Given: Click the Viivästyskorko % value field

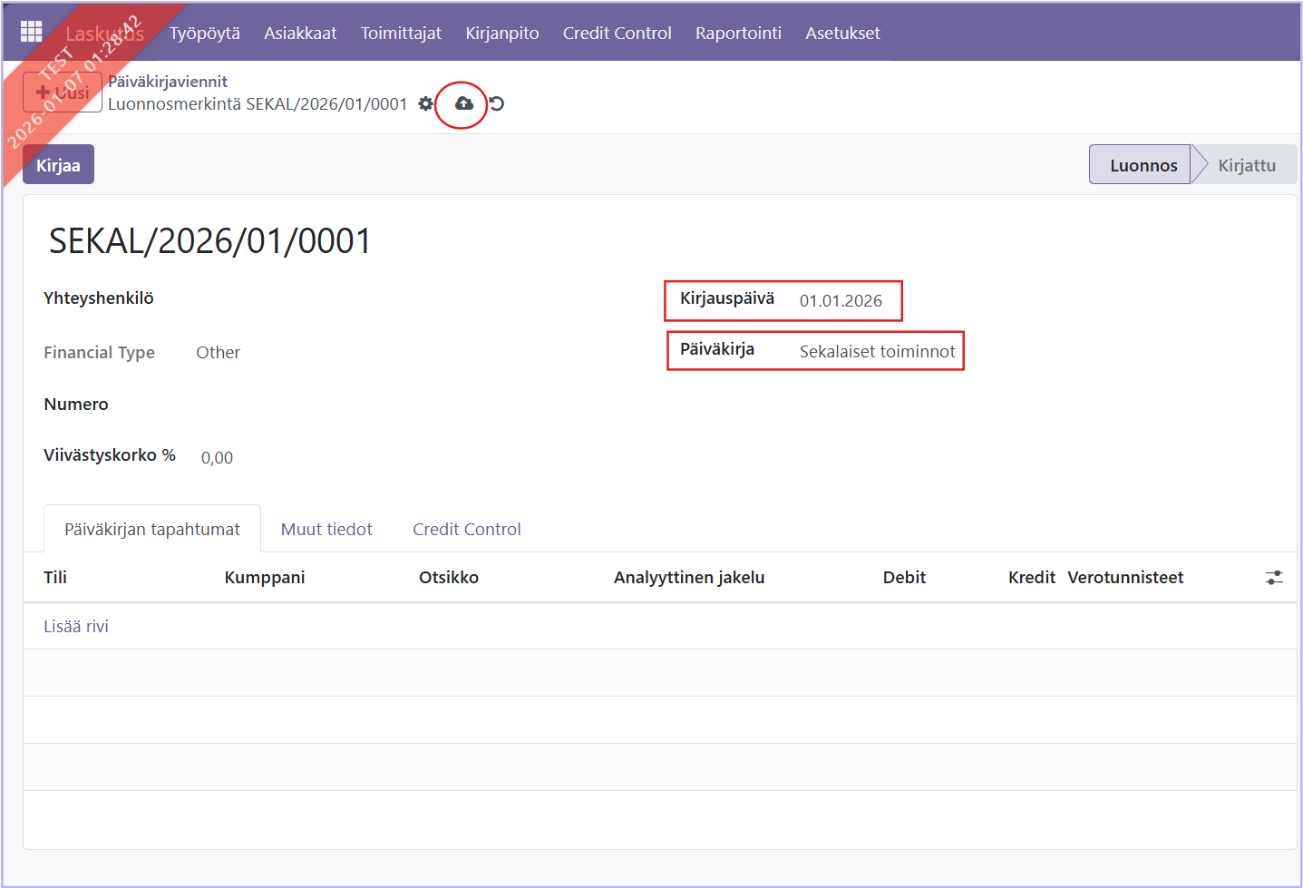Looking at the screenshot, I should 218,458.
